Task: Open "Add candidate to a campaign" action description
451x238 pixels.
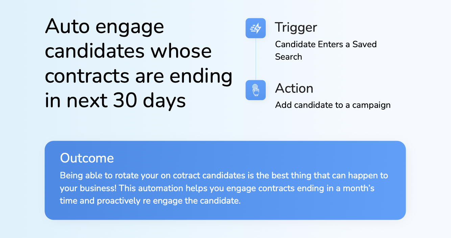Action: coord(333,105)
